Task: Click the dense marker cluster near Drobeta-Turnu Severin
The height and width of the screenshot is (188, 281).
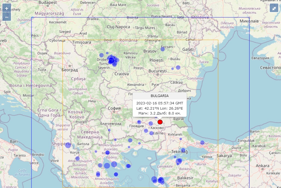Action: tap(112, 60)
